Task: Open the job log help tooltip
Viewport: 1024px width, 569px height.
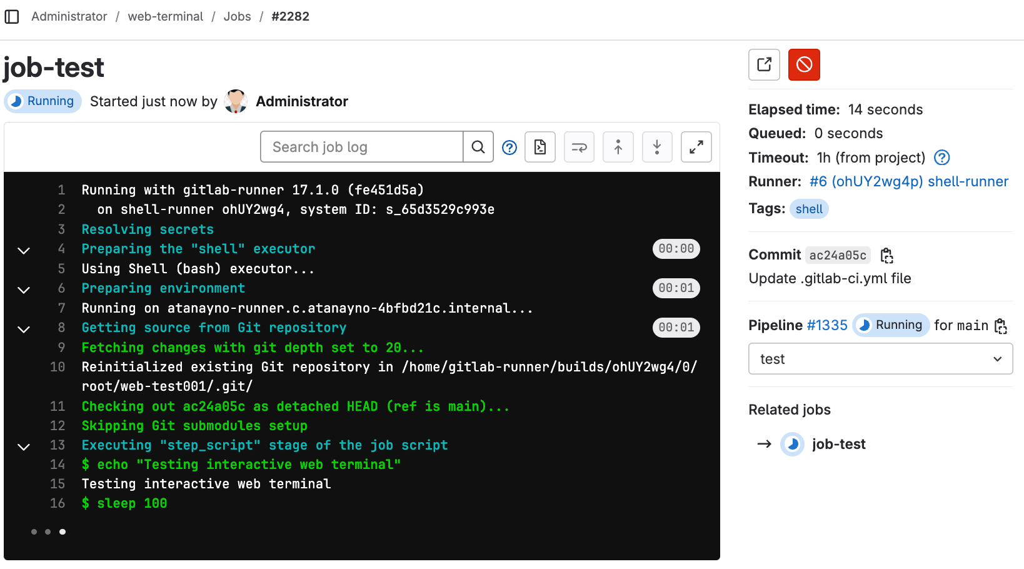Action: click(509, 146)
